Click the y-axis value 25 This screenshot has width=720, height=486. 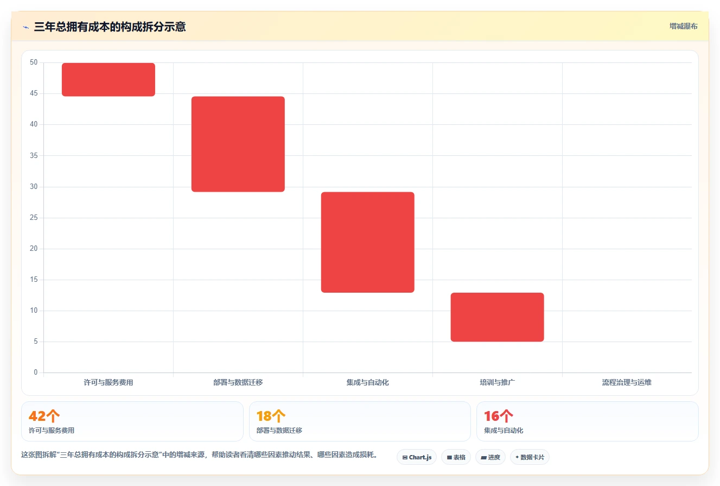(34, 218)
